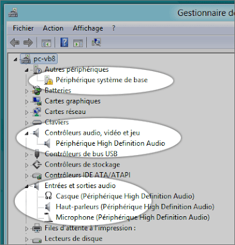Collapse the Autres périphériques category
The height and width of the screenshot is (245, 235).
(26, 70)
